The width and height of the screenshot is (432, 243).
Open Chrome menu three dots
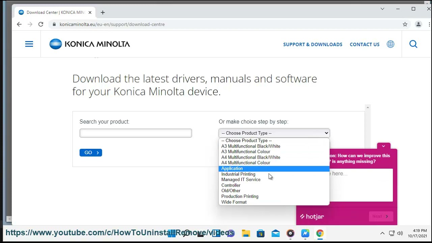click(429, 24)
